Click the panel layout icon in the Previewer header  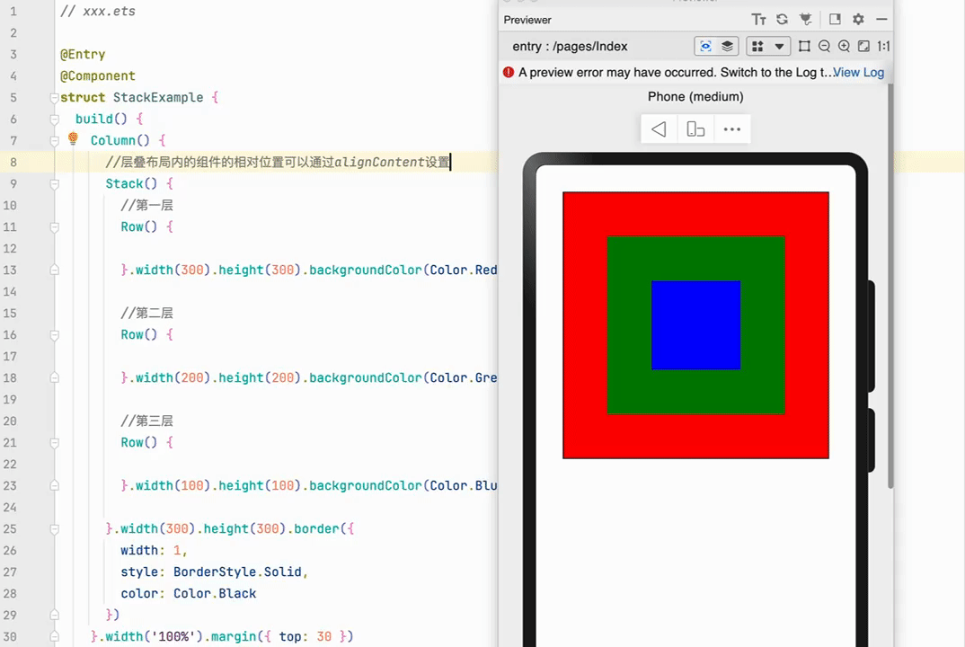point(835,20)
